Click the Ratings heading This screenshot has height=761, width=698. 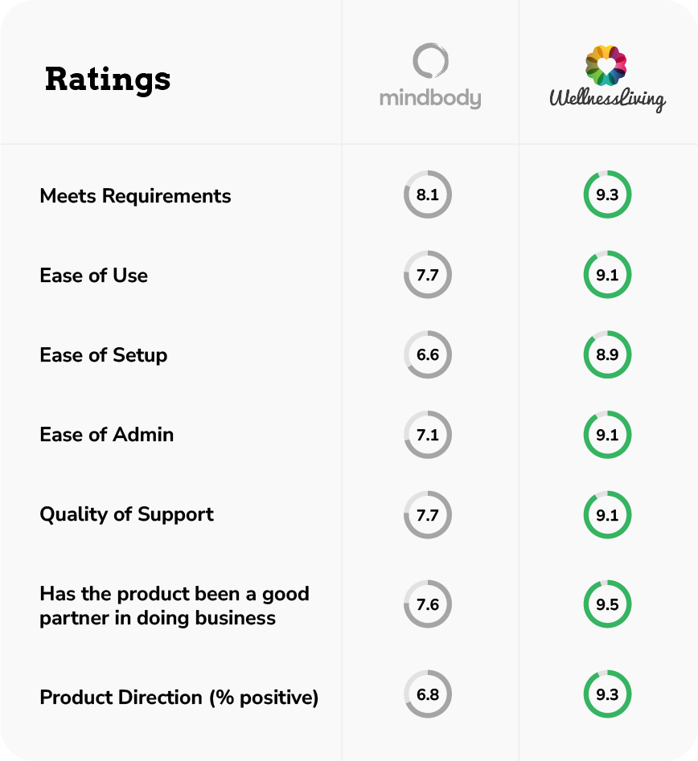[x=108, y=79]
